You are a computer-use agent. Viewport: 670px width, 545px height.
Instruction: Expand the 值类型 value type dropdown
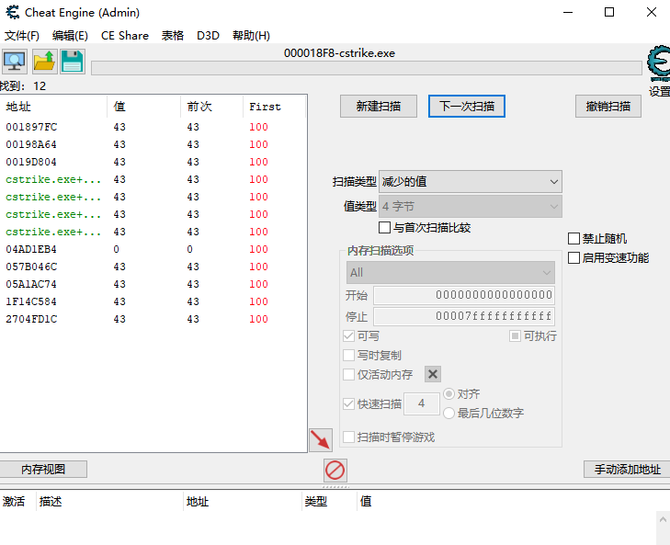[x=471, y=207]
